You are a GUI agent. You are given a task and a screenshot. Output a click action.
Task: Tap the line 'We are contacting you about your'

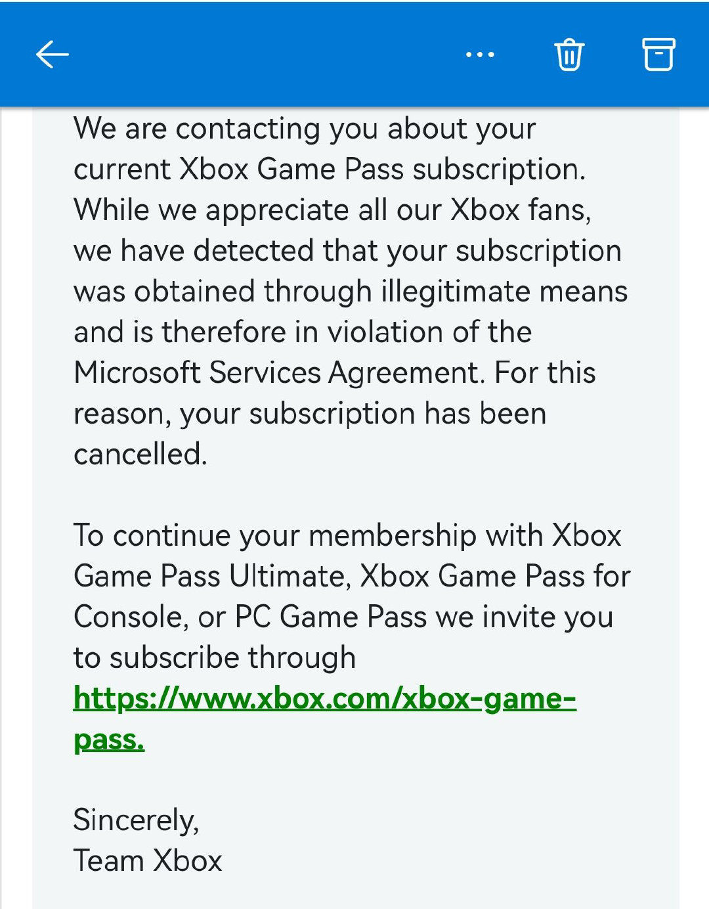305,129
